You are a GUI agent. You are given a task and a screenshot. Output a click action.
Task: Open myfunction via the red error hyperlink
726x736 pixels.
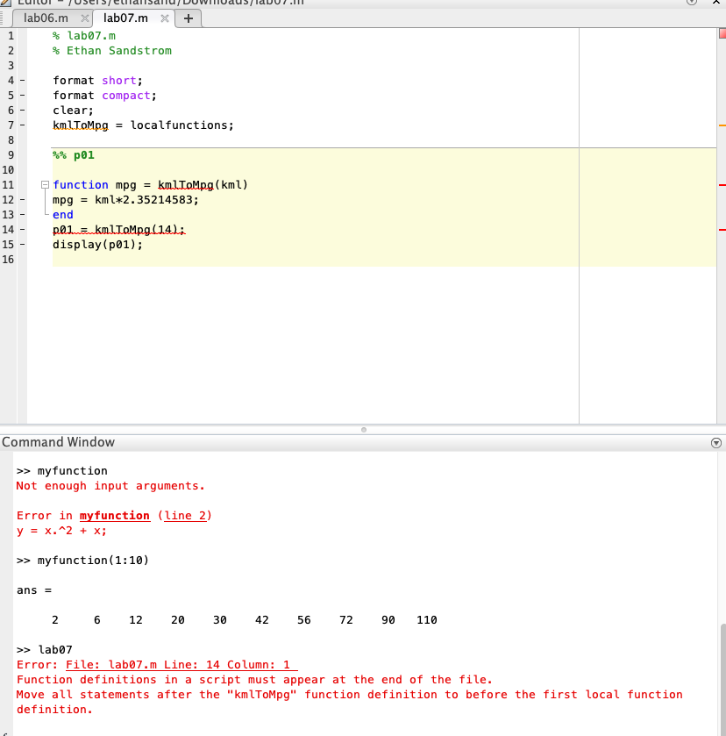(x=117, y=515)
